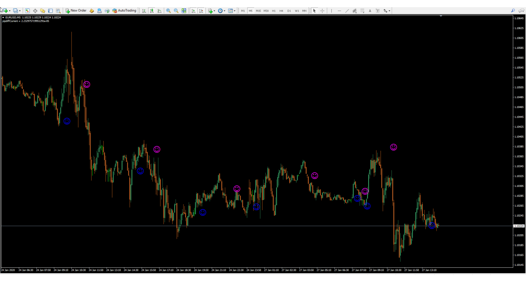Toggle the AutoTrading button

click(124, 11)
